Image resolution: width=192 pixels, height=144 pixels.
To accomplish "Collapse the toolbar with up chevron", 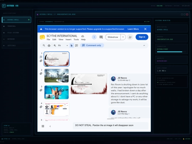I will coord(144,46).
